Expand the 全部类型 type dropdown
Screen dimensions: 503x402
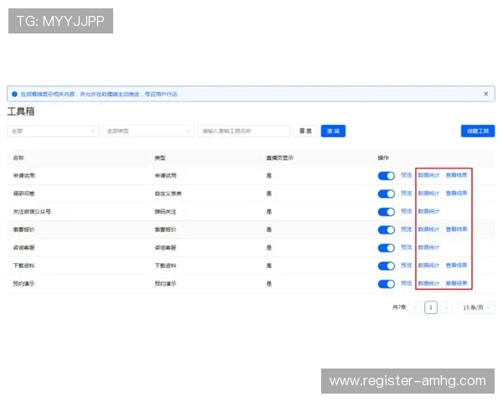[148, 131]
